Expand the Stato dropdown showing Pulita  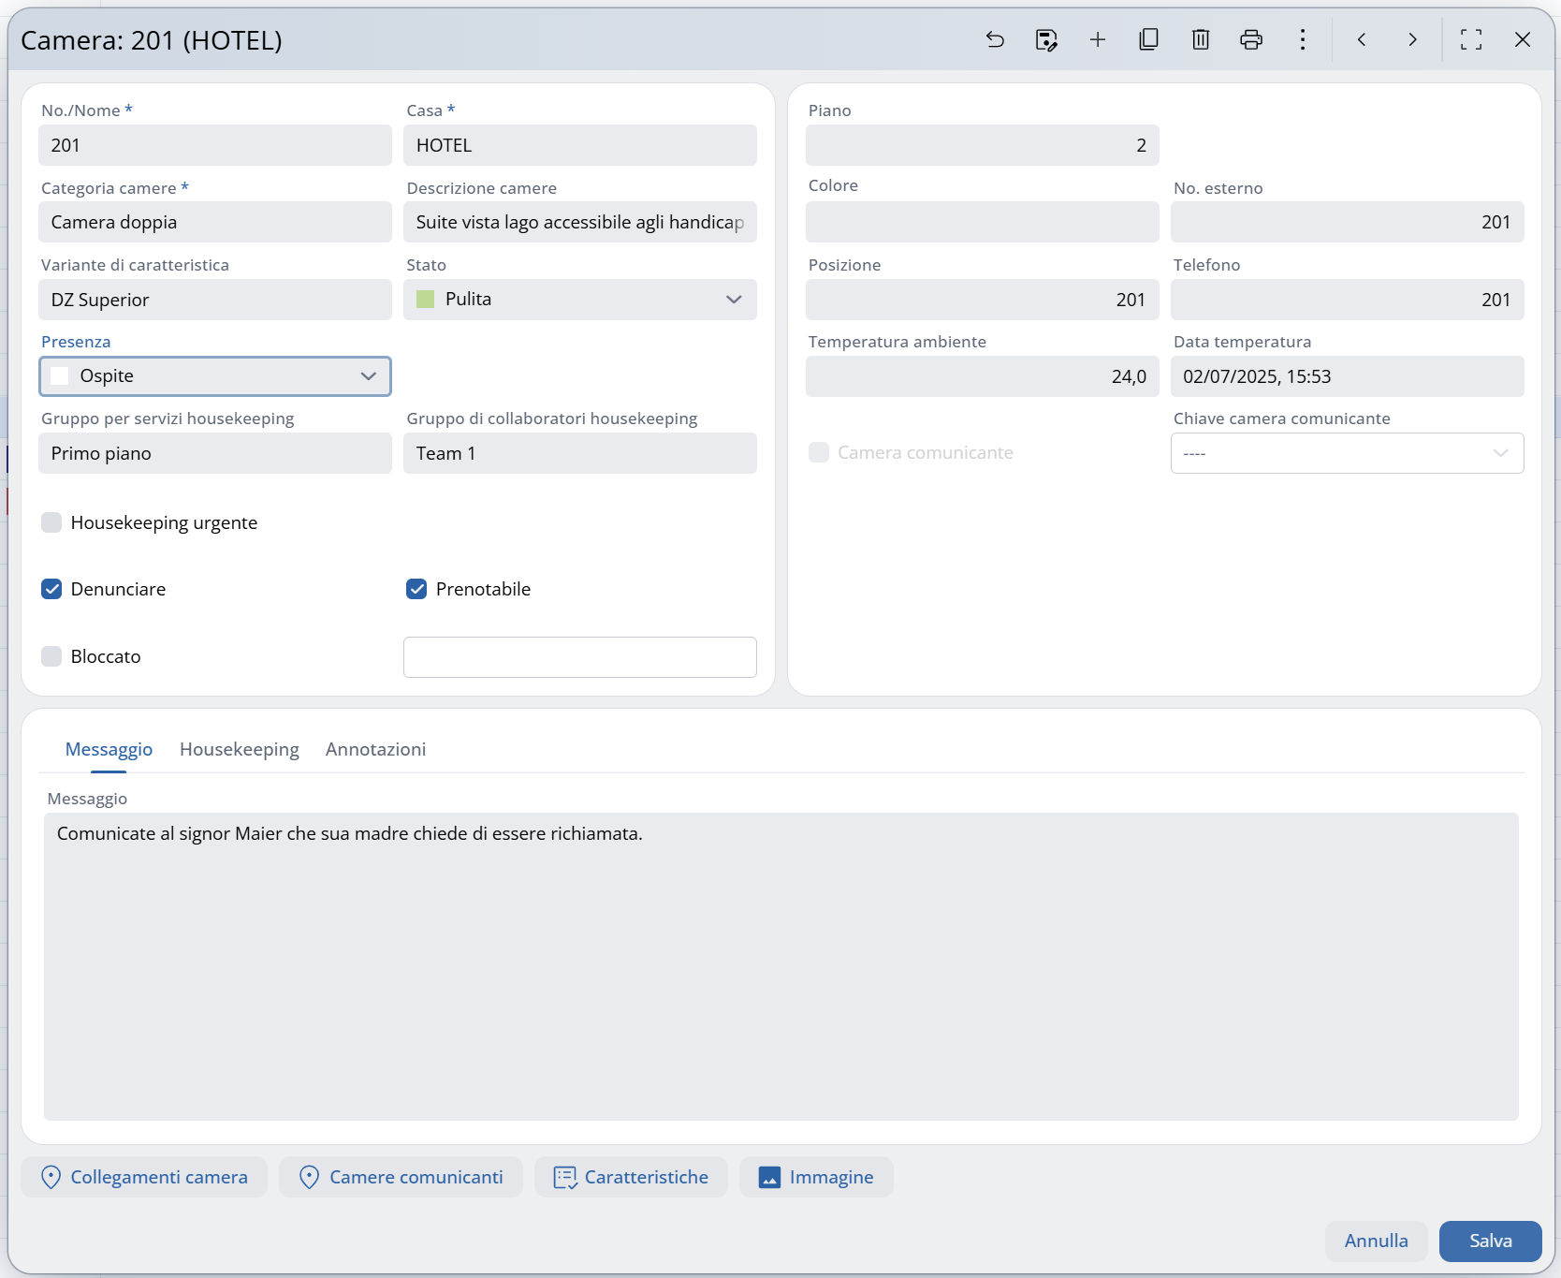(733, 300)
